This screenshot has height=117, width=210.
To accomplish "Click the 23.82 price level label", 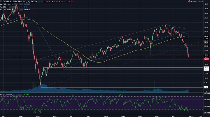I will 206,46.
